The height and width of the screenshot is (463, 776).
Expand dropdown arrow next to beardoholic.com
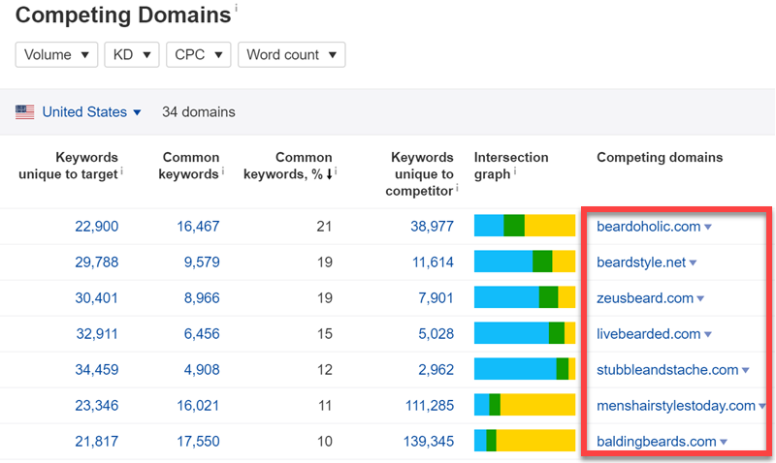pos(708,228)
